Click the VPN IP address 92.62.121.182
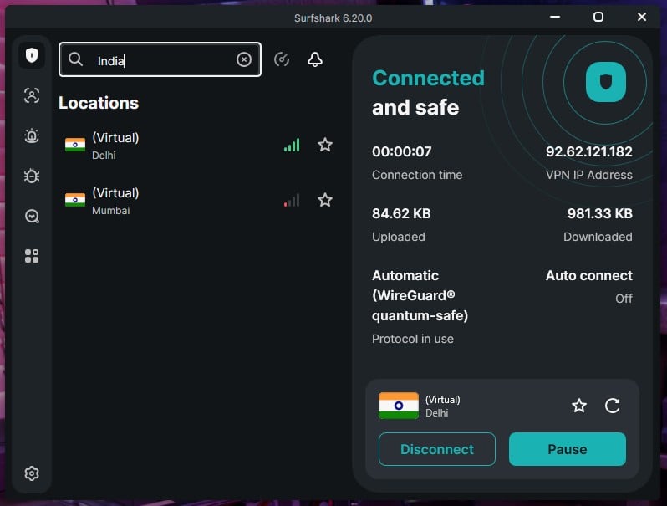The image size is (667, 506). [x=588, y=151]
